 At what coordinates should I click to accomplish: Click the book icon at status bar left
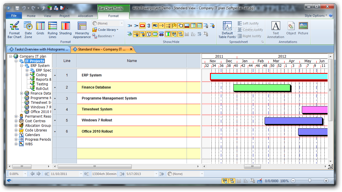pyautogui.click(x=9, y=181)
